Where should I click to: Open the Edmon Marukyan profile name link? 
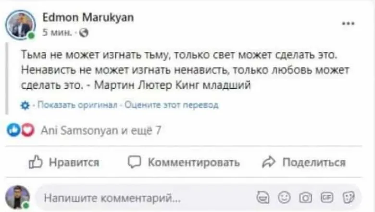click(88, 18)
